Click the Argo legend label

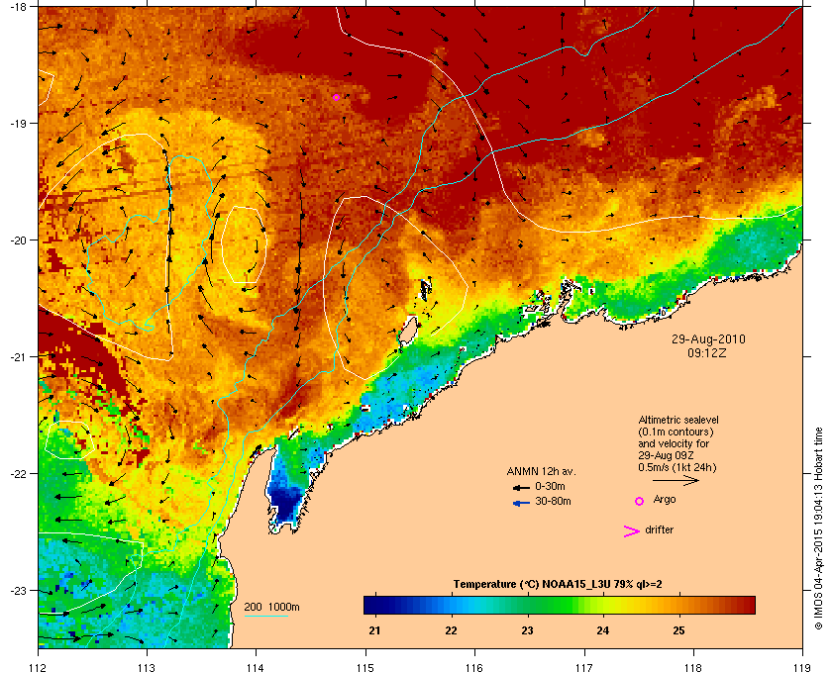pyautogui.click(x=665, y=500)
